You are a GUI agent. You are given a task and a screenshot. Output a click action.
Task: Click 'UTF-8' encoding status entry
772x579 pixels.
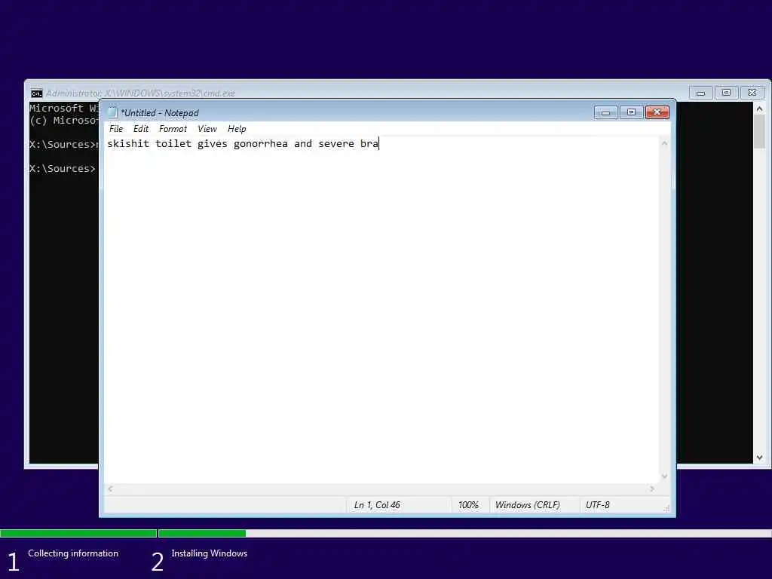coord(597,505)
